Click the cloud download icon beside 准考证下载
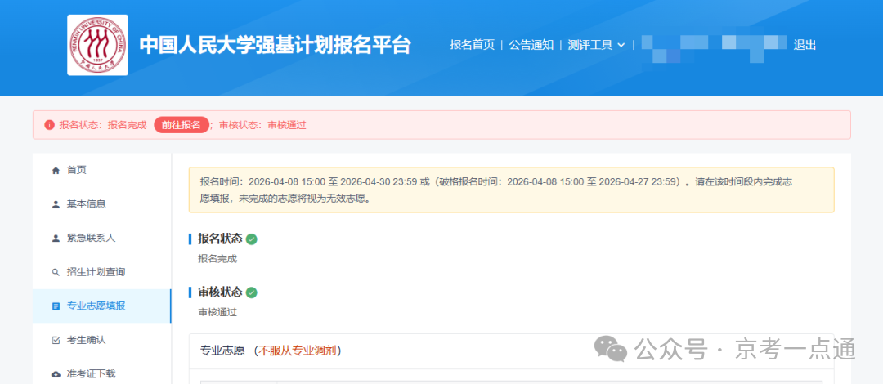 tap(56, 374)
